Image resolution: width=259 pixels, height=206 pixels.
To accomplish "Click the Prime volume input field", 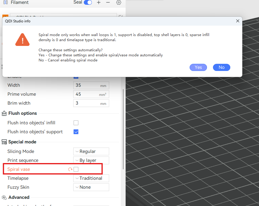I will [x=87, y=94].
